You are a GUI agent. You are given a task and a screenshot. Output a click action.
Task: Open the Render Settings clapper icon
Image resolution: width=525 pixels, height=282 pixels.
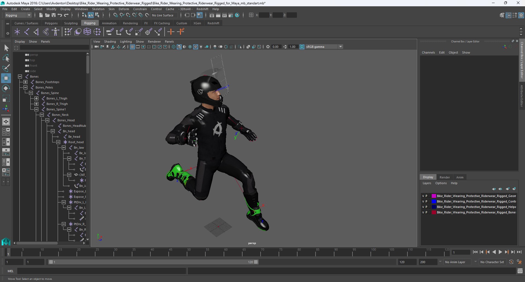coord(231,15)
